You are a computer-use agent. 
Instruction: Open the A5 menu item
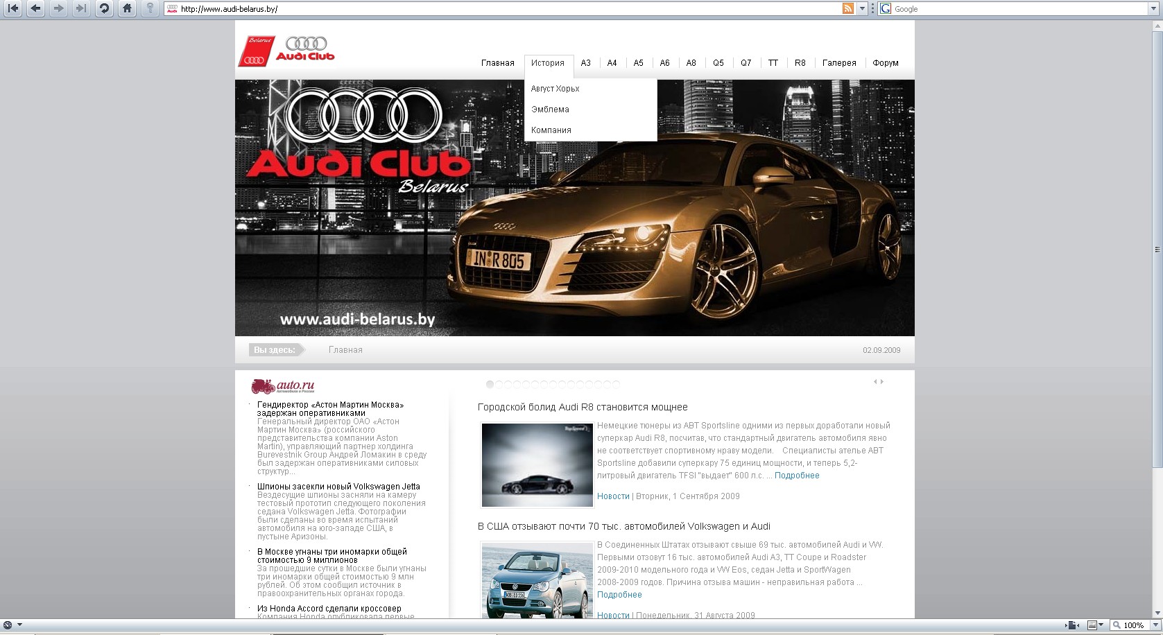point(639,63)
